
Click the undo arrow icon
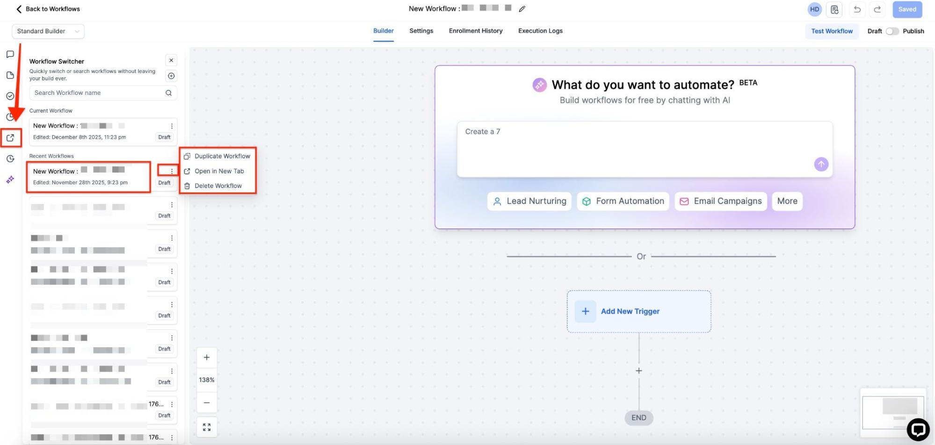857,9
